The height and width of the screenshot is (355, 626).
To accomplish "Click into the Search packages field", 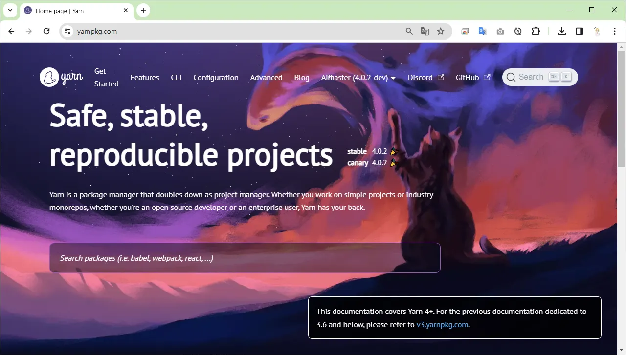I will coord(245,258).
